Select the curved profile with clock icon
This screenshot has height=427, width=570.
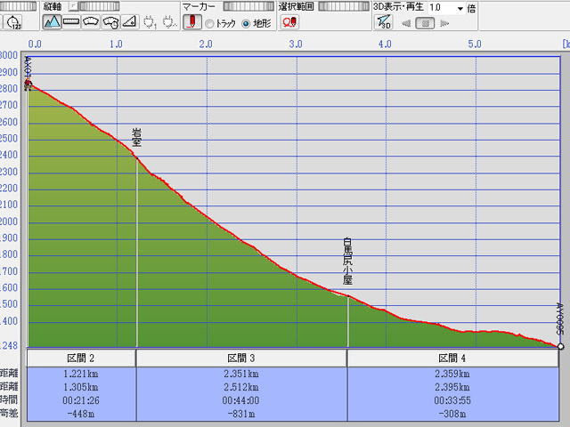tap(110, 22)
